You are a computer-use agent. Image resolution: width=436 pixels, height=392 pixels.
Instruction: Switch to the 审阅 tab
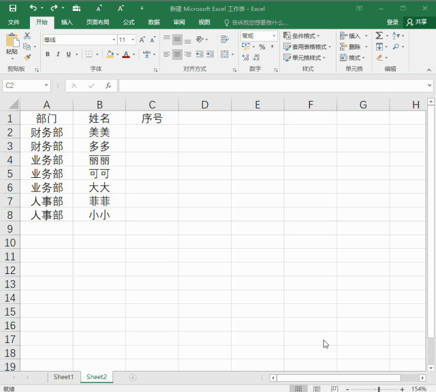tap(179, 22)
